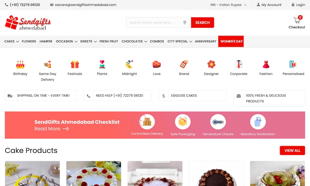Viewport: 310px width, 186px height.
Task: Select the Same Day Delivery icon
Action: 47,64
